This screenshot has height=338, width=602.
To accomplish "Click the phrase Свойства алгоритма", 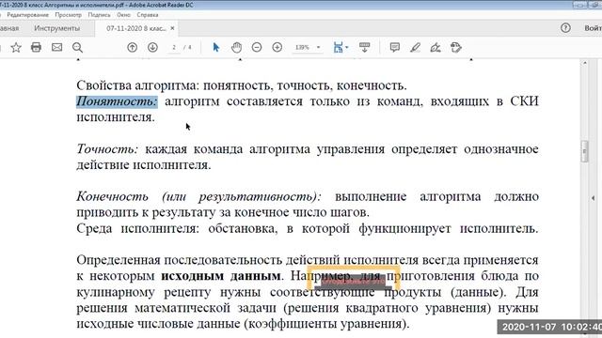I will pos(138,85).
